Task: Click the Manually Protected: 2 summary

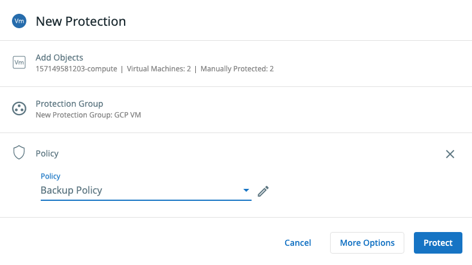Action: click(237, 69)
